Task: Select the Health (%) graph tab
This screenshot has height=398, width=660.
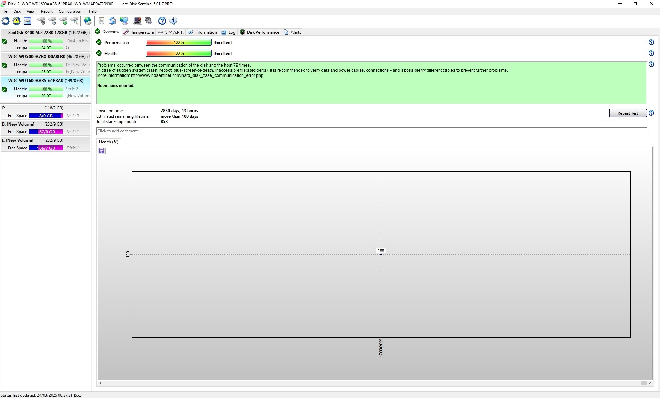Action: 109,142
